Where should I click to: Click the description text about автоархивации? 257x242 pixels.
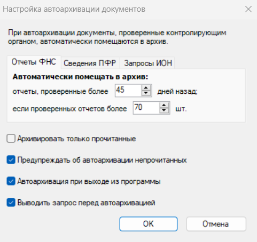pyautogui.click(x=117, y=37)
